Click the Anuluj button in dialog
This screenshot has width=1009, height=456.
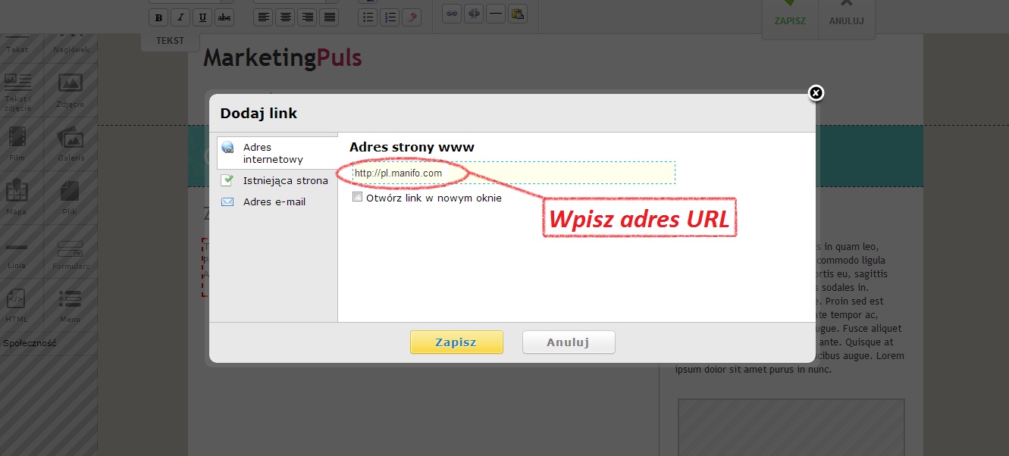click(x=568, y=342)
